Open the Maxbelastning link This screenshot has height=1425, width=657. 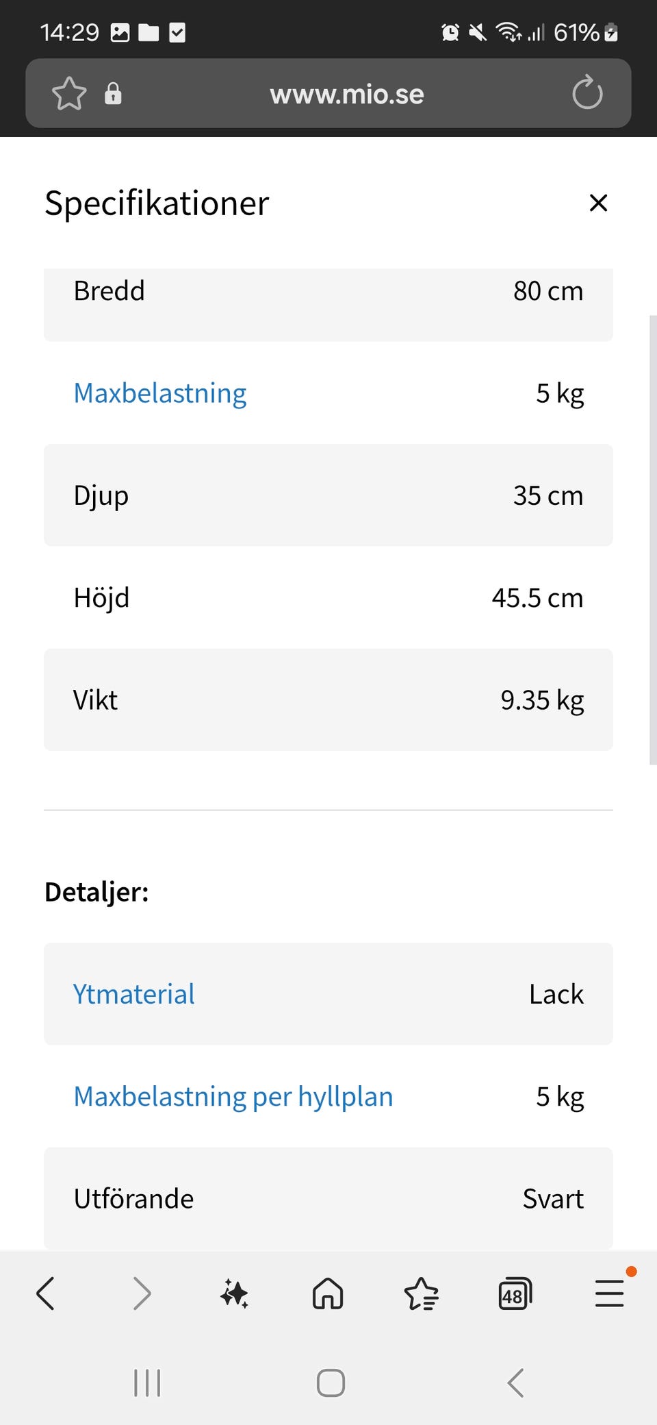point(160,393)
